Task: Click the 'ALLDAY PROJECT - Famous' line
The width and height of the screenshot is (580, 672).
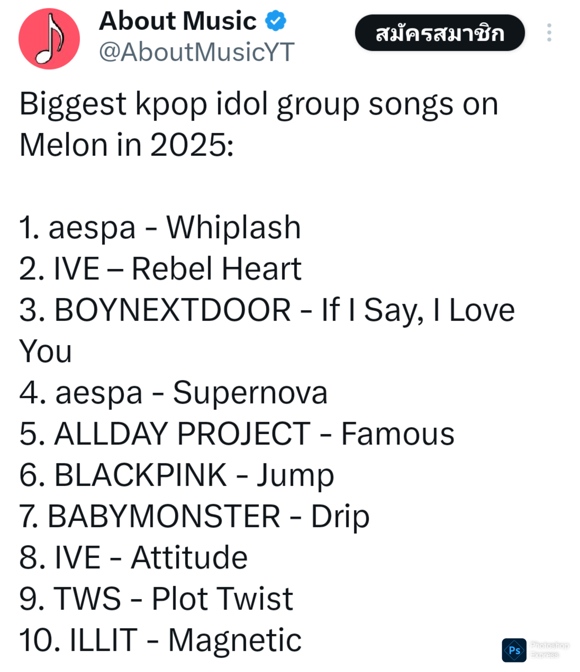Action: click(236, 434)
